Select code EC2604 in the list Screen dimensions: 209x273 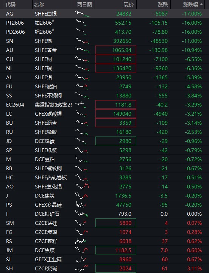pos(15,105)
